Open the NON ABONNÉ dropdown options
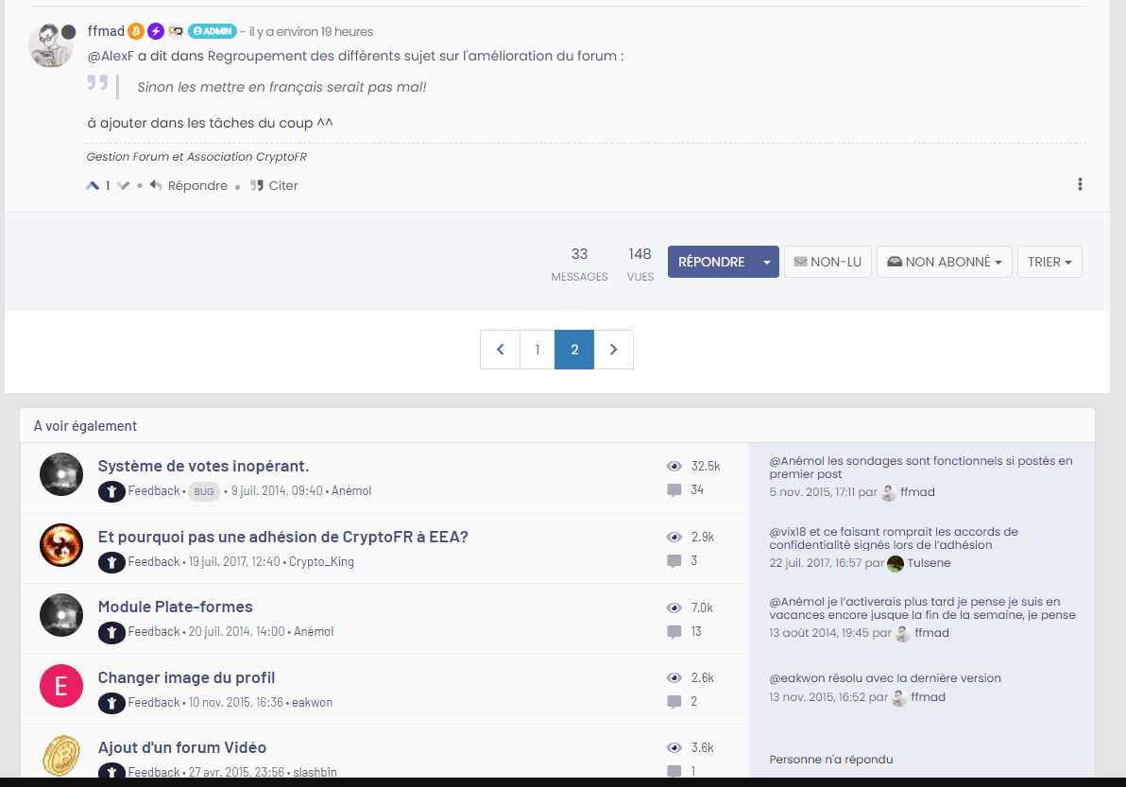This screenshot has width=1126, height=787. pyautogui.click(x=999, y=262)
